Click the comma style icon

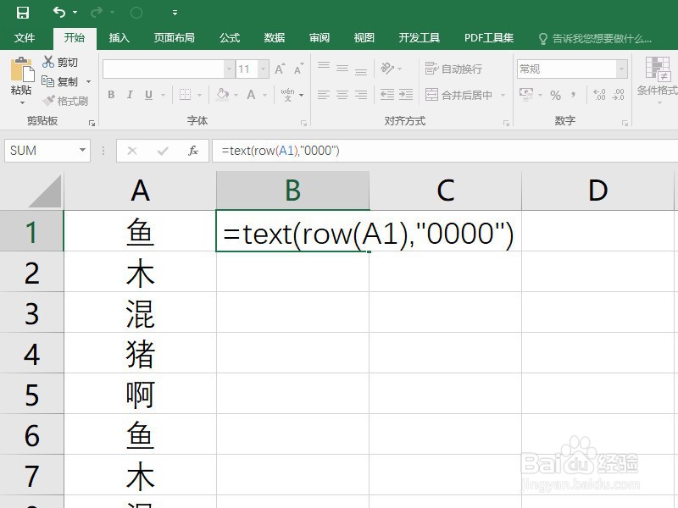click(574, 95)
